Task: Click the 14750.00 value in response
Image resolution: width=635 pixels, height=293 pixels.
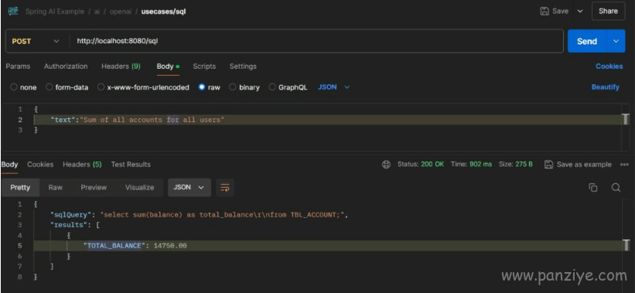Action: (170, 246)
